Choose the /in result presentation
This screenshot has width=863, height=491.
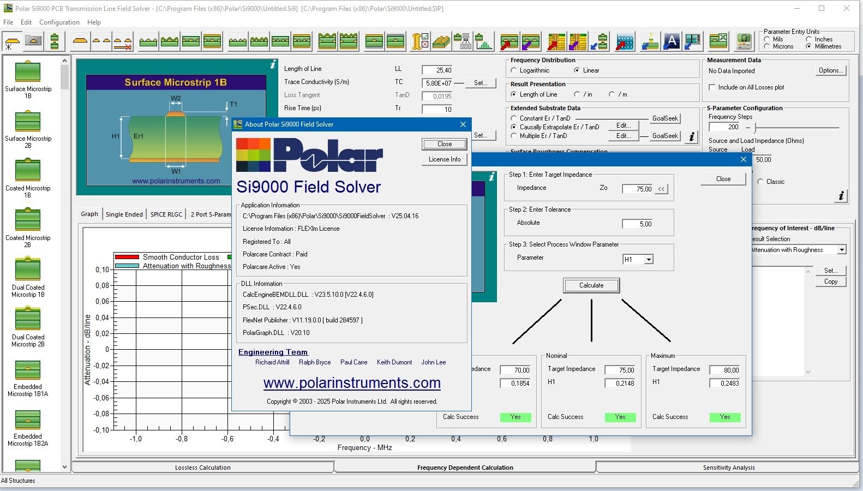point(583,94)
